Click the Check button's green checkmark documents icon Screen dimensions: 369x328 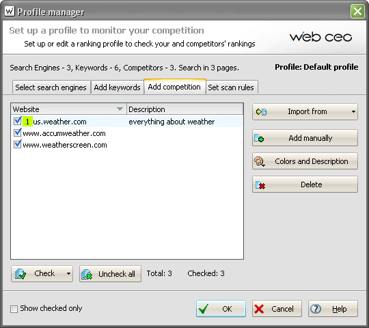pyautogui.click(x=20, y=274)
